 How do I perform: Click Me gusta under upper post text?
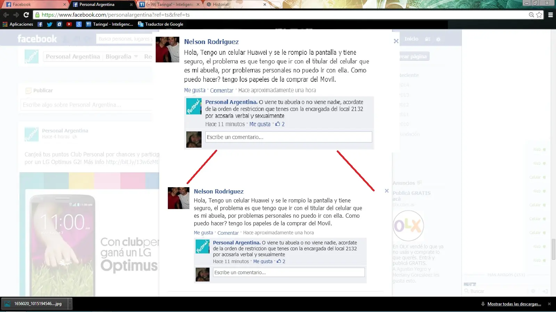pos(195,90)
